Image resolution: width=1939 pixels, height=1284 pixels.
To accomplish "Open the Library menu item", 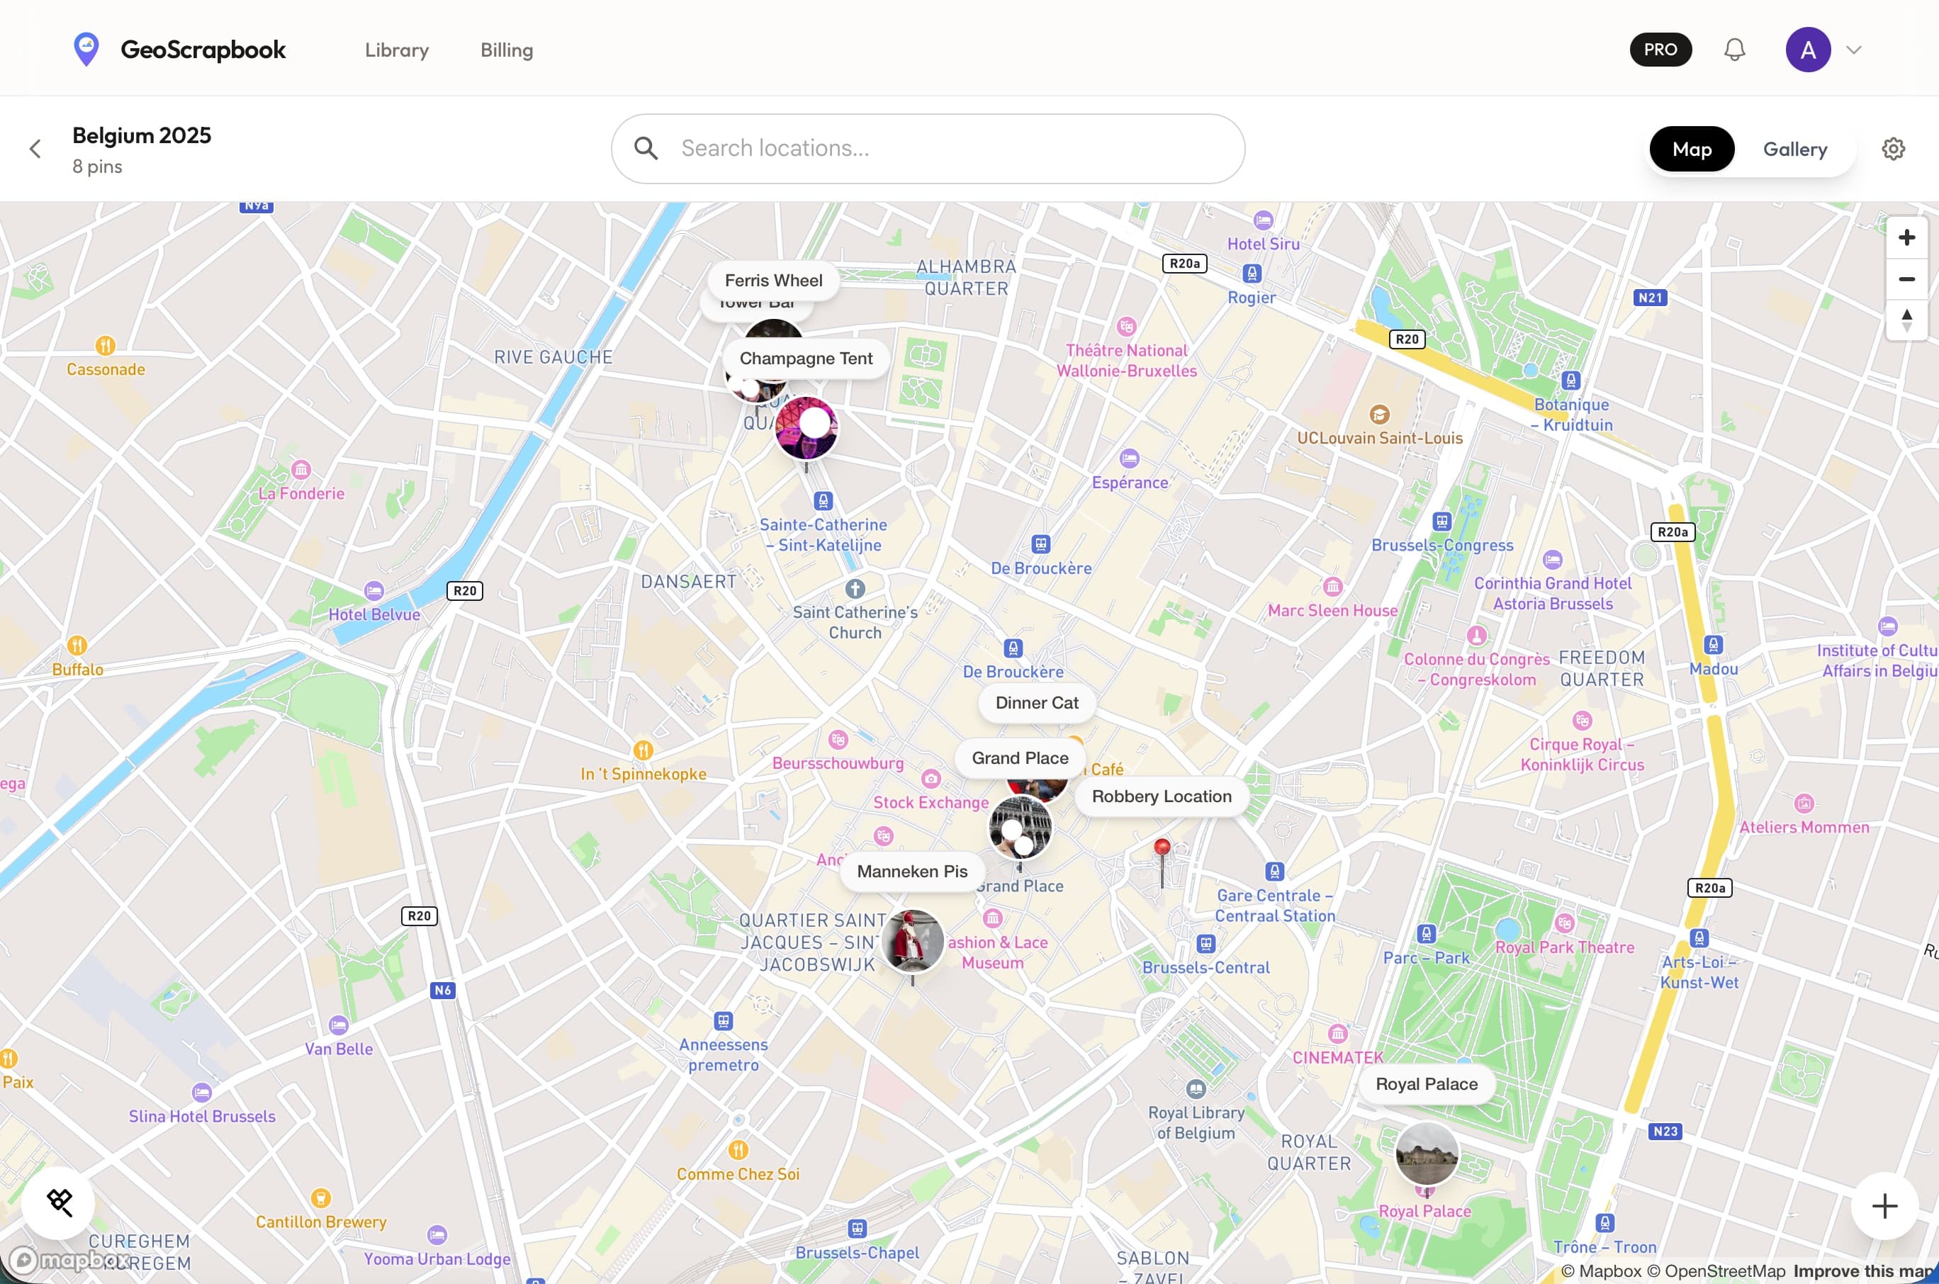I will coord(396,50).
